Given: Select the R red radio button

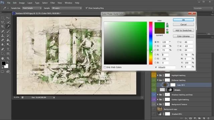Looking at the screenshot, I should pos(155,55).
